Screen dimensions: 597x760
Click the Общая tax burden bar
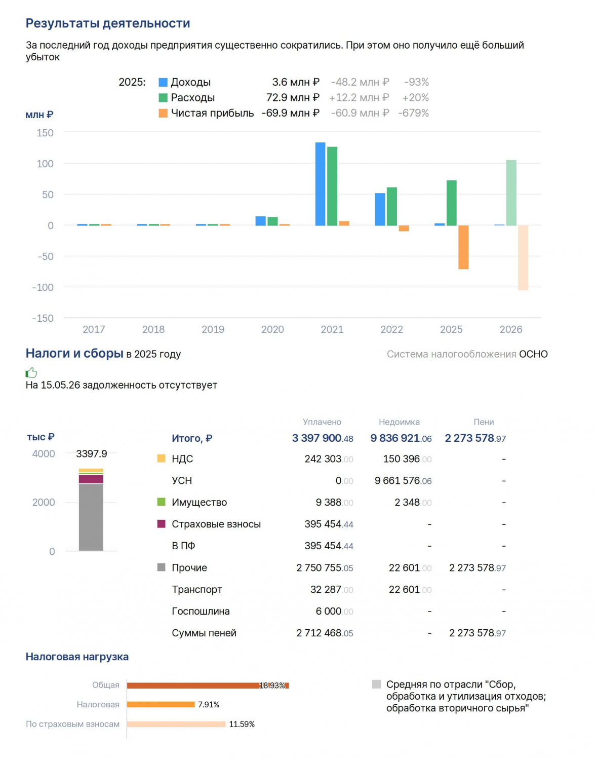[208, 686]
